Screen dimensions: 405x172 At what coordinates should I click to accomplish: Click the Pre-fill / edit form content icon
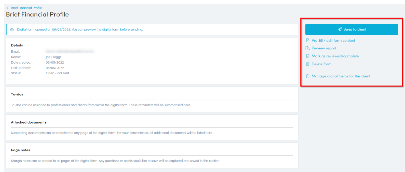[x=308, y=40]
